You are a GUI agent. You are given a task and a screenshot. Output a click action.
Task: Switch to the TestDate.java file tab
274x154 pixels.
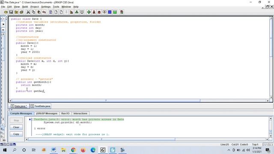41,106
